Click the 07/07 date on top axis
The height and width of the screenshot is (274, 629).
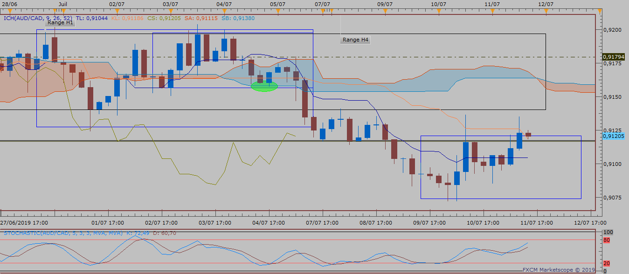tap(323, 3)
